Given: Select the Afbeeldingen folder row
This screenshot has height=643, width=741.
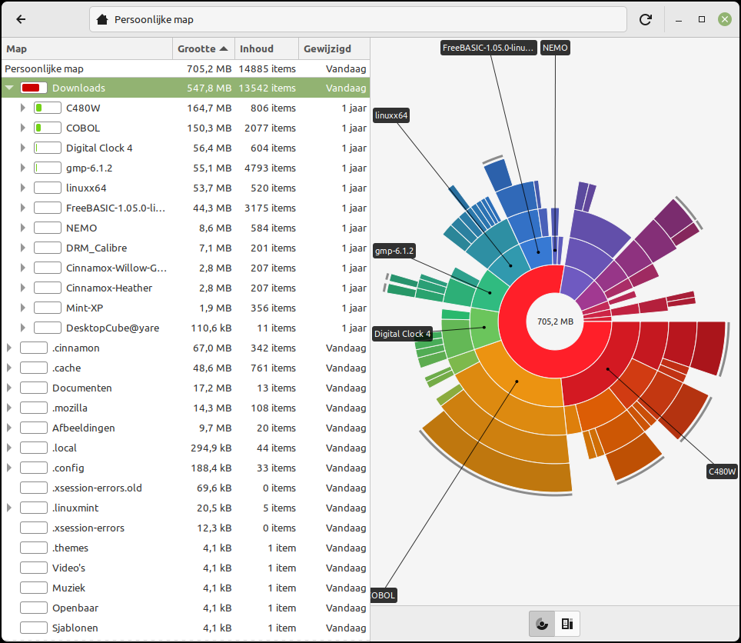Looking at the screenshot, I should point(186,428).
